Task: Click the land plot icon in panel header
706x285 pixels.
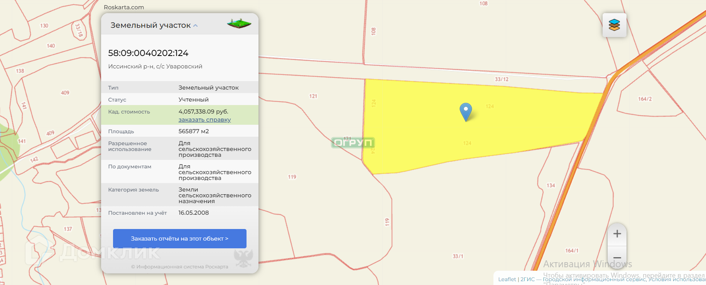Action: point(239,24)
